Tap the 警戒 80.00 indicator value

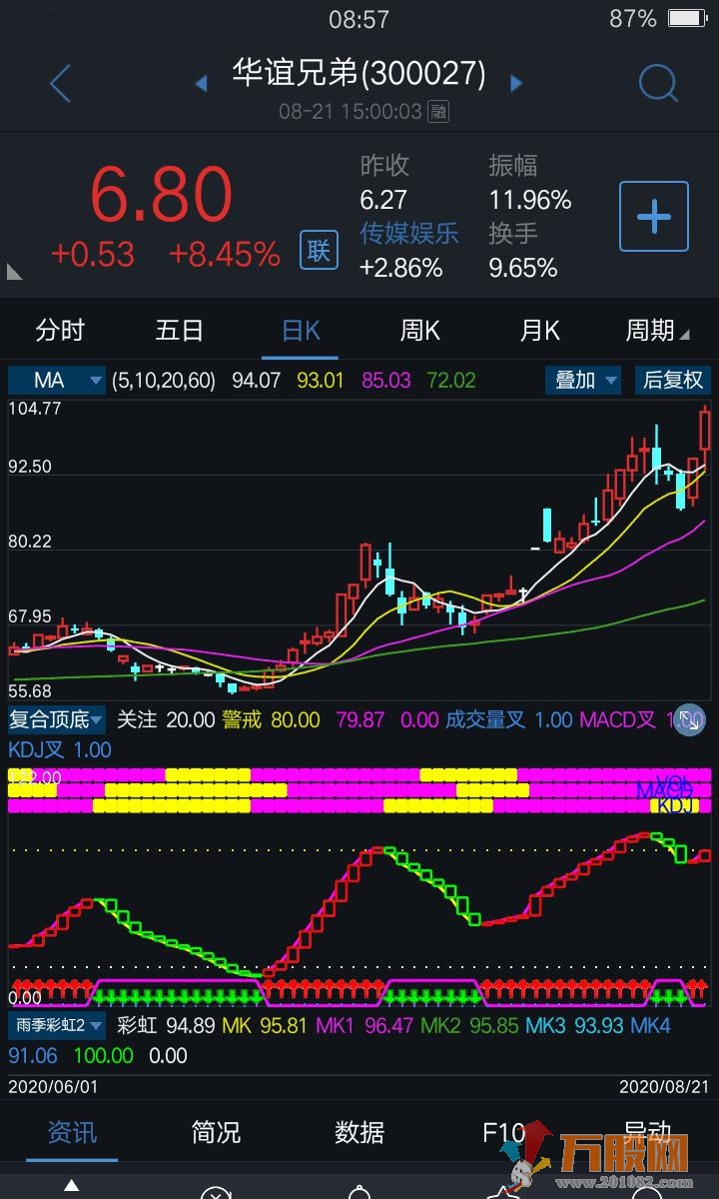[x=271, y=719]
